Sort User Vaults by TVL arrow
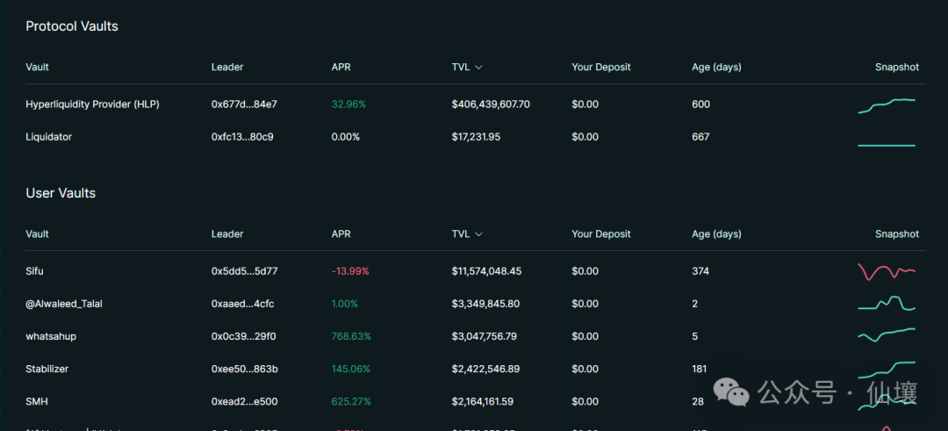 pyautogui.click(x=478, y=234)
